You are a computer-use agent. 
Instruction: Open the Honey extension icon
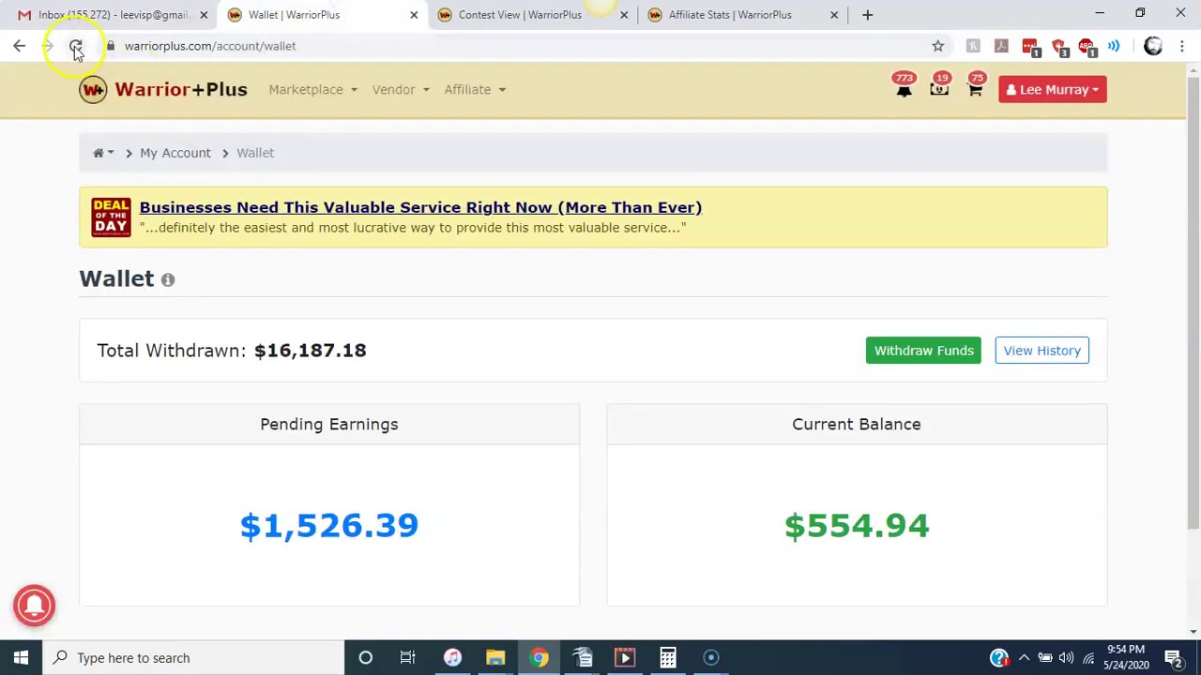973,46
